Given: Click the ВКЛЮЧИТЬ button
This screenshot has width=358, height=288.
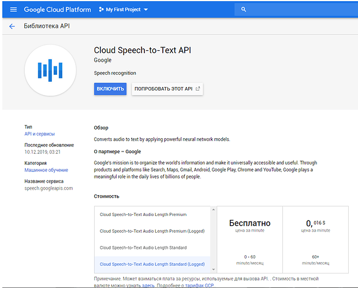Looking at the screenshot, I should (110, 89).
